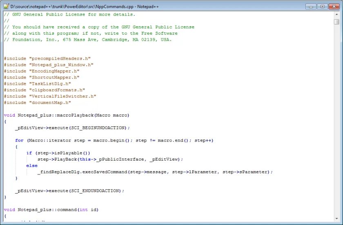Click the #include "TaskListDlg.h" line

click(x=38, y=84)
